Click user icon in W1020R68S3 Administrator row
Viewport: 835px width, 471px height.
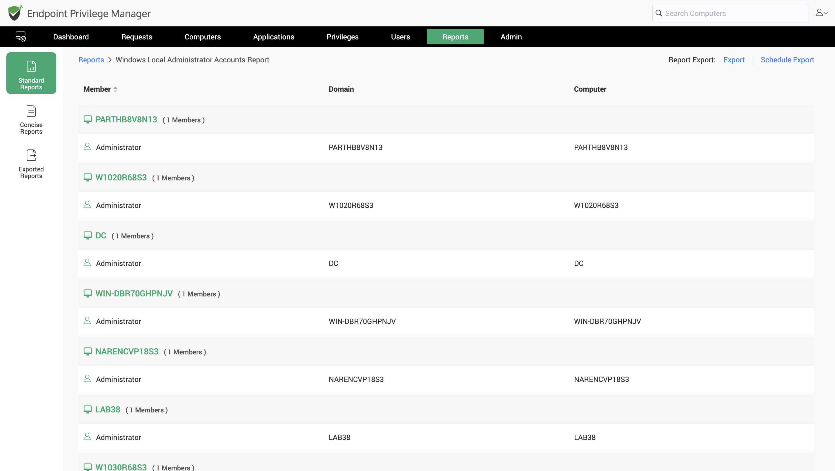coord(87,204)
